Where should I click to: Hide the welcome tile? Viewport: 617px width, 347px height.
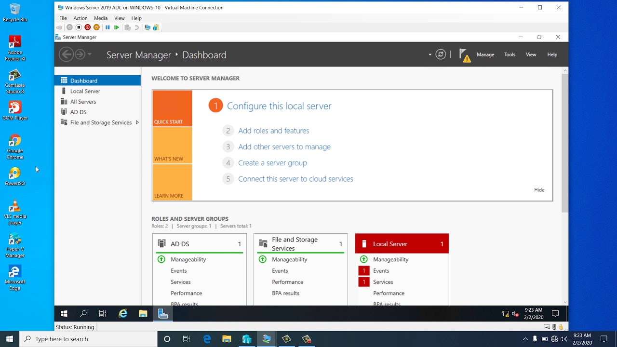click(x=539, y=190)
